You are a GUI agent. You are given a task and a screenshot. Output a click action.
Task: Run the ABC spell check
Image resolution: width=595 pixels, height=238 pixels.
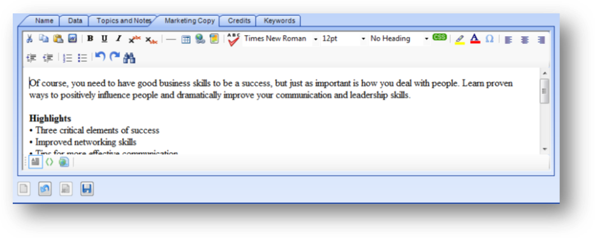234,39
